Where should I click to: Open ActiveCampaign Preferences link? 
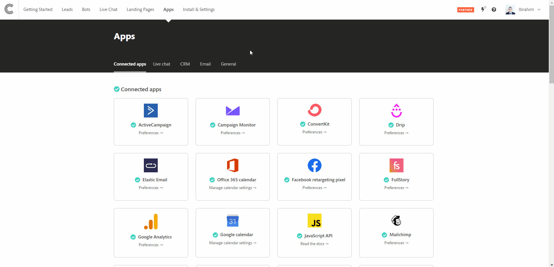coord(151,133)
